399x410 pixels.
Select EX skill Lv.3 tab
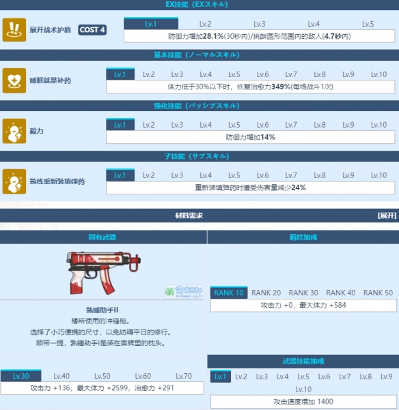[x=260, y=24]
